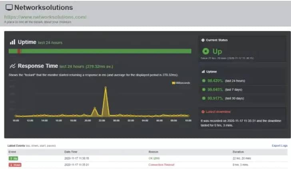The width and height of the screenshot is (291, 169).
Task: Click the highest peak point on response chart
Action: (x=106, y=87)
